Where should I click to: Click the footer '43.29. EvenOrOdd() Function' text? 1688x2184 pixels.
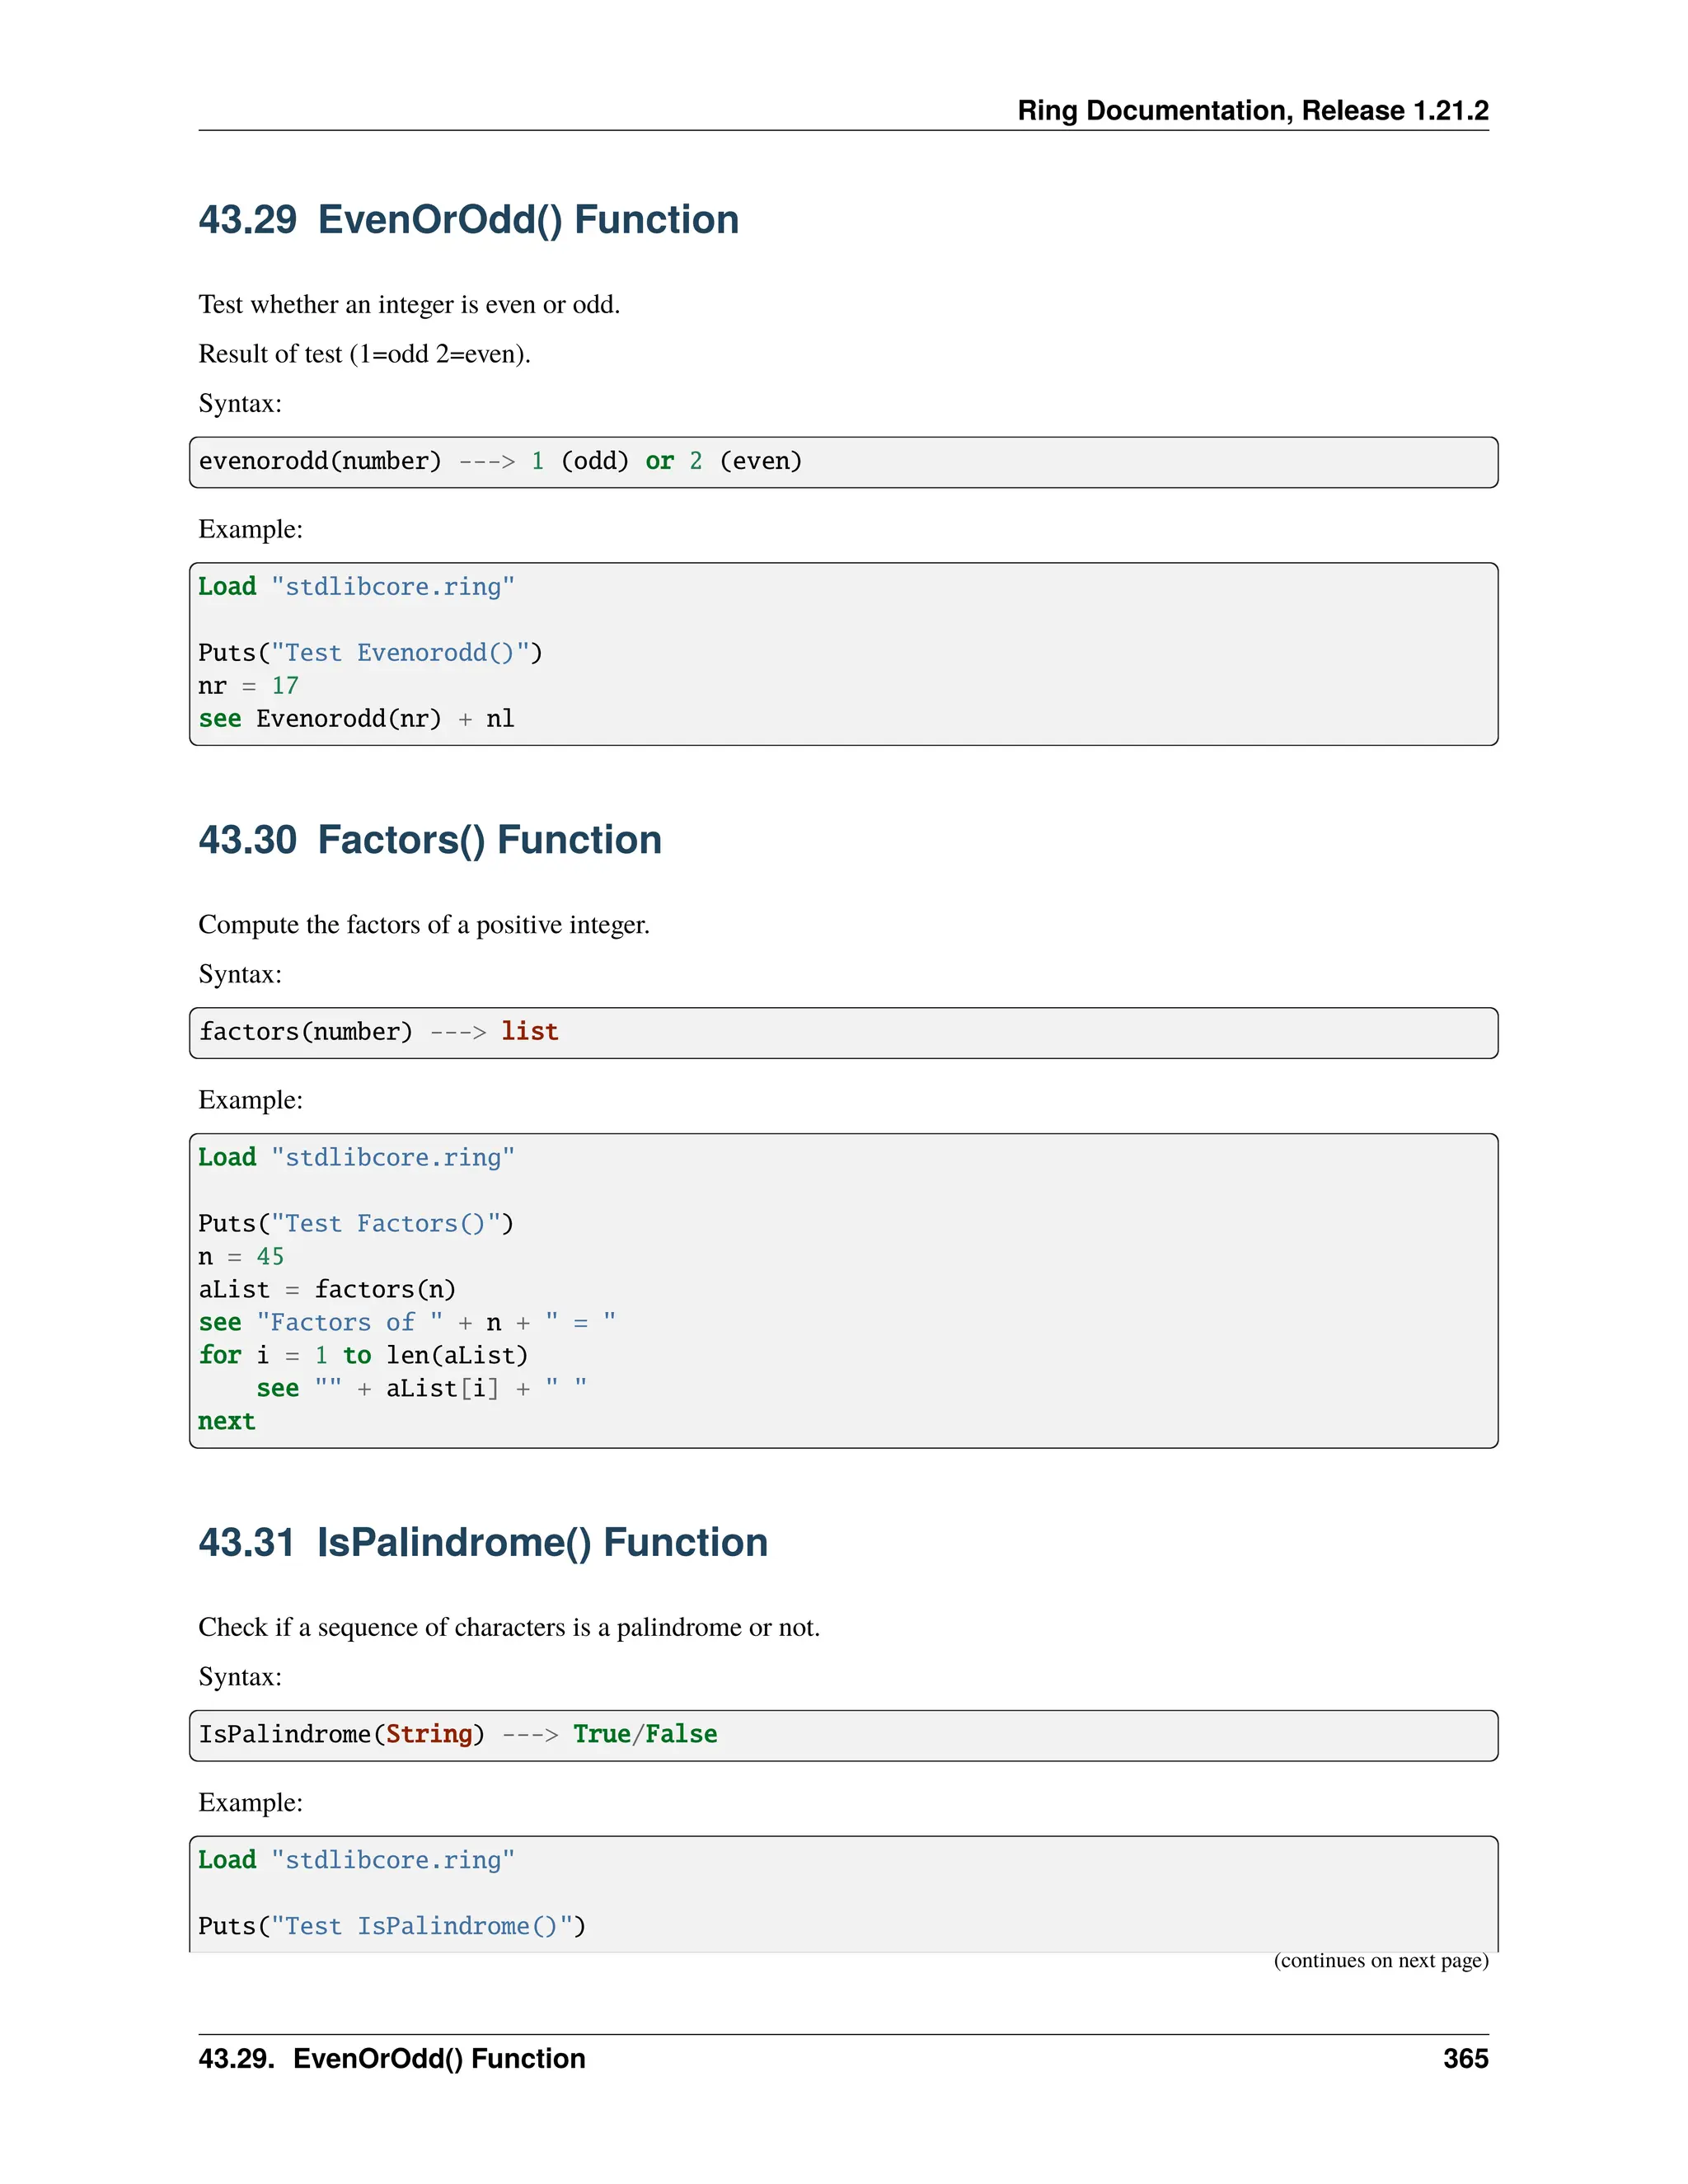[x=392, y=2059]
